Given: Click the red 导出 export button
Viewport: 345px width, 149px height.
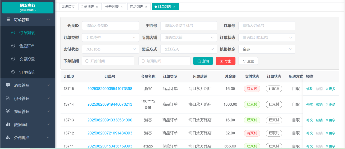Looking at the screenshot, I should pos(226,61).
